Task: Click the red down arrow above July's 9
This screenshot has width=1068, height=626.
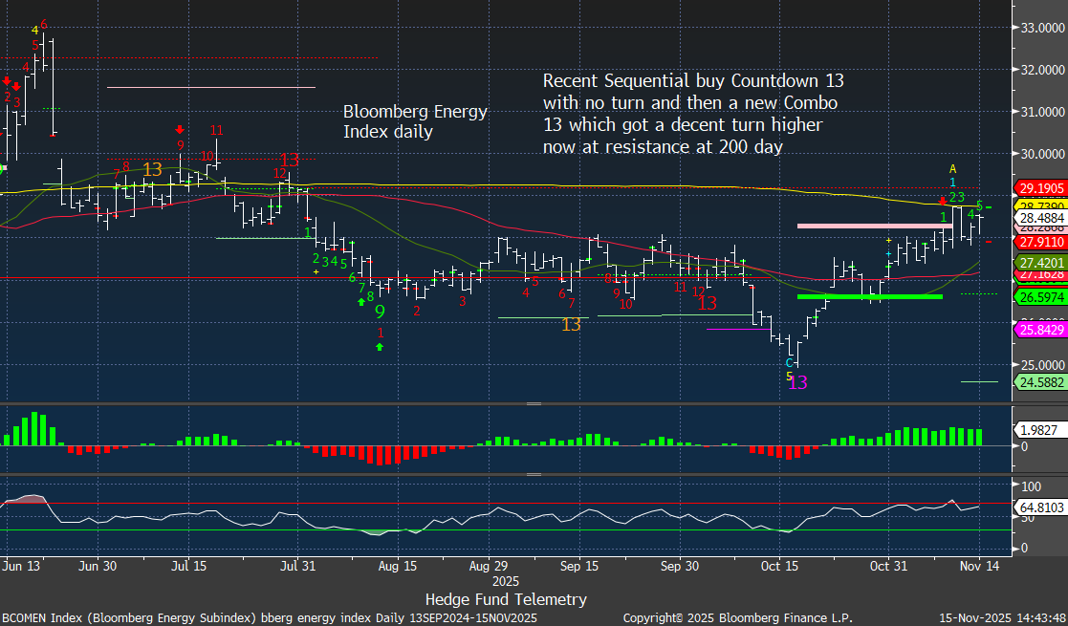Action: tap(179, 130)
